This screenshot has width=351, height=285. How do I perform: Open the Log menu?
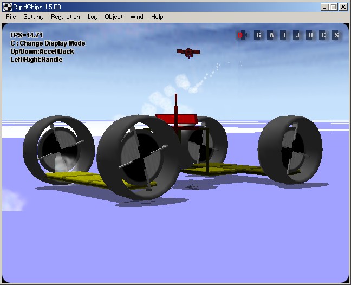92,17
